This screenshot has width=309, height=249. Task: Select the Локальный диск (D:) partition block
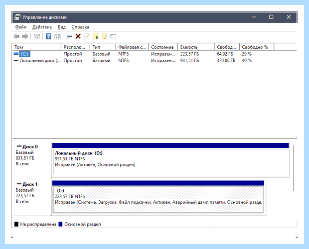[170, 160]
